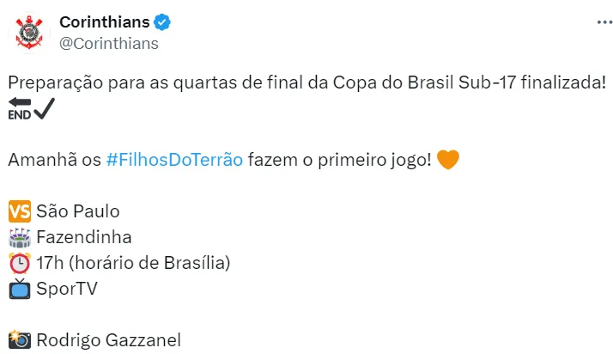Screen dimensions: 613x354
Task: Click the "SporTV" broadcaster text
Action: click(67, 289)
